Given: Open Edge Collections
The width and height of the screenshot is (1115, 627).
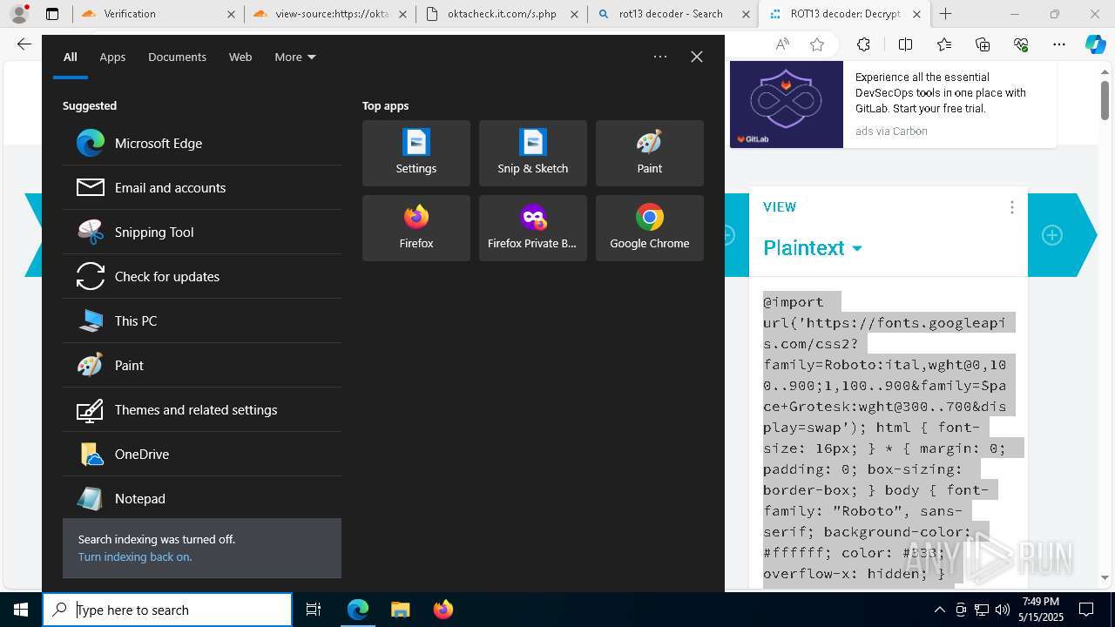Looking at the screenshot, I should click(983, 44).
